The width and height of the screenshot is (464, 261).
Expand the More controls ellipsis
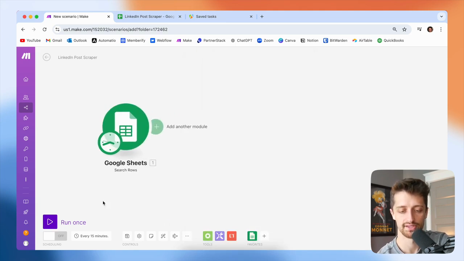click(187, 236)
